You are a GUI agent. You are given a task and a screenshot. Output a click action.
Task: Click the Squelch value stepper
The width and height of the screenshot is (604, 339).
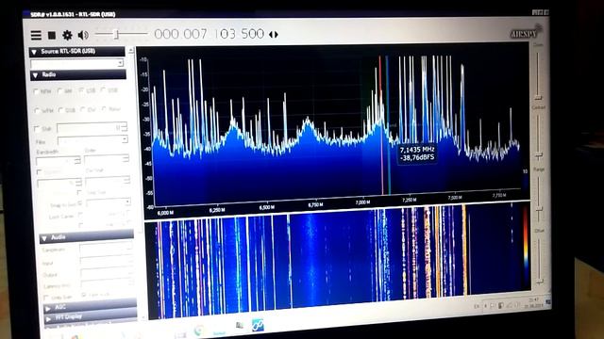point(59,183)
